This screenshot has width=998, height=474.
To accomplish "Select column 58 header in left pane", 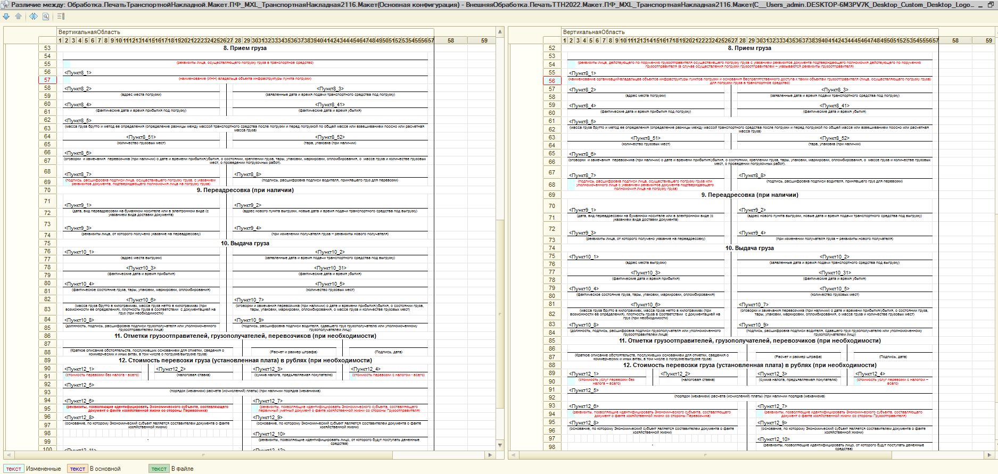I will point(451,40).
